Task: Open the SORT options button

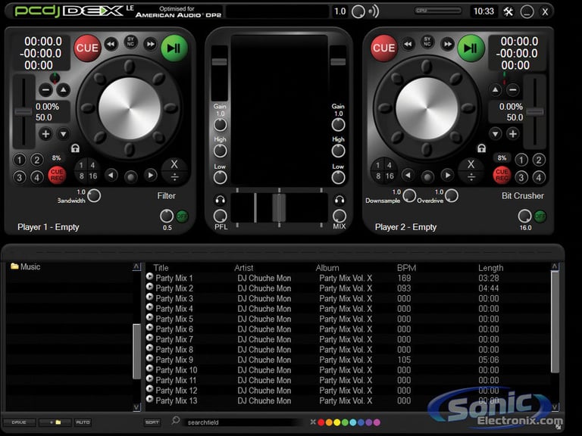Action: point(152,422)
